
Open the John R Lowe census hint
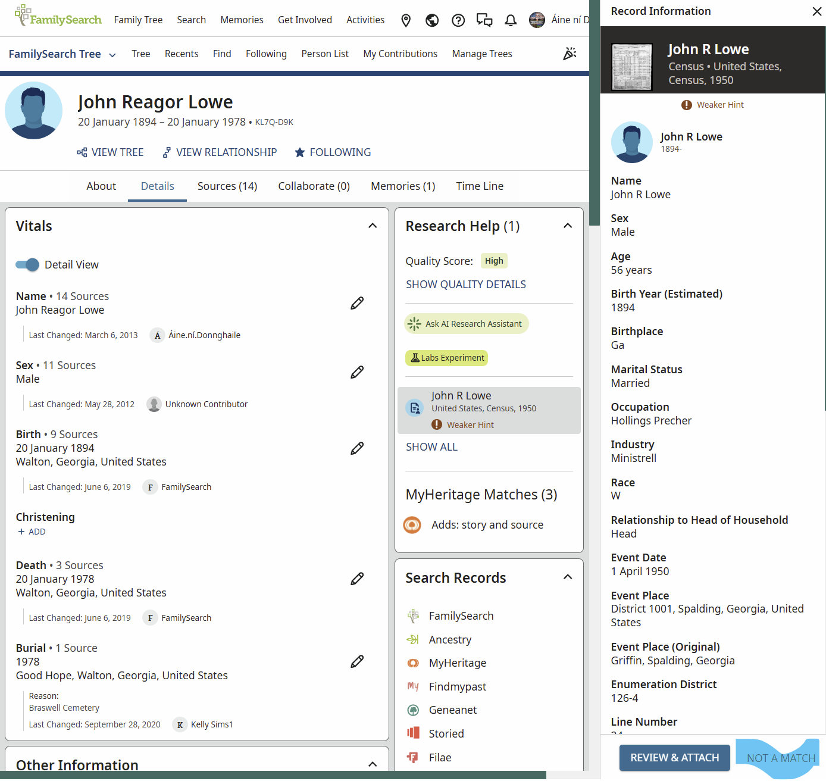(x=489, y=410)
